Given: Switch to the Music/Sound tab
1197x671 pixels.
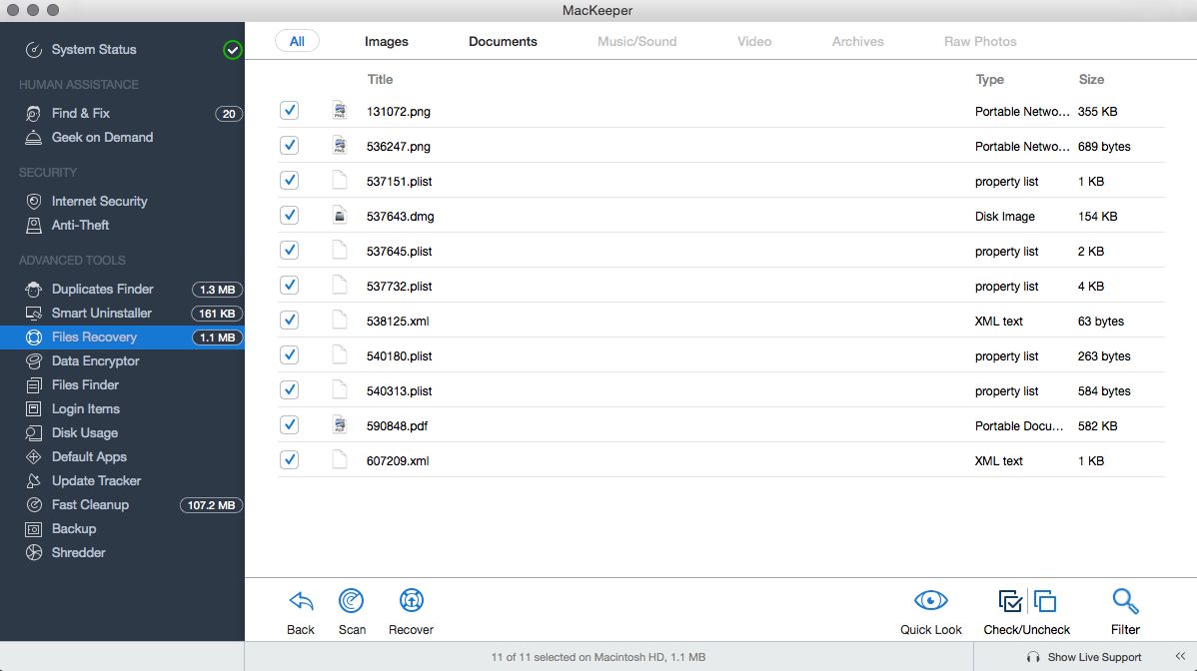Looking at the screenshot, I should [x=636, y=42].
